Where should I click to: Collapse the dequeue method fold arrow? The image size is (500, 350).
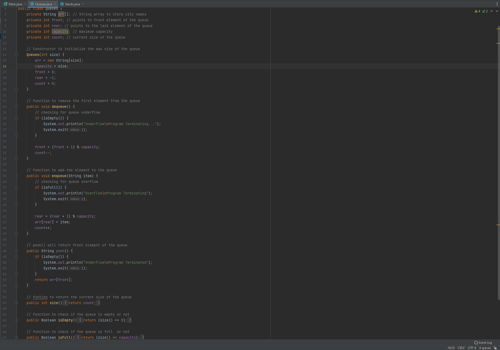[17, 107]
